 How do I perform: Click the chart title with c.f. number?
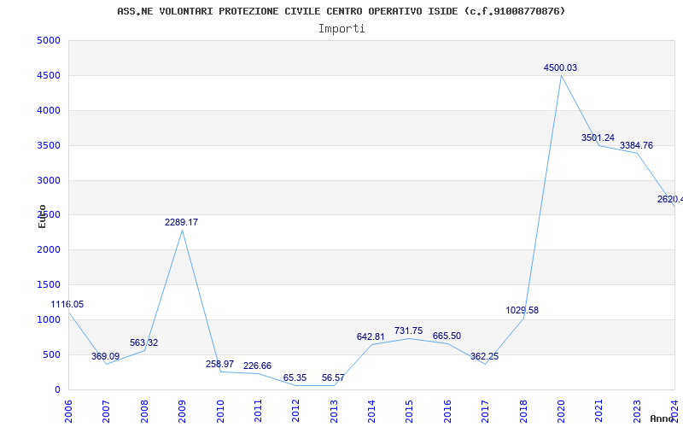click(341, 11)
